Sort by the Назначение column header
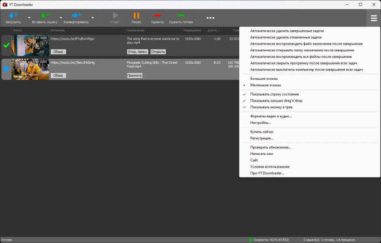Viewport: 381px width, 243px height. 153,30
